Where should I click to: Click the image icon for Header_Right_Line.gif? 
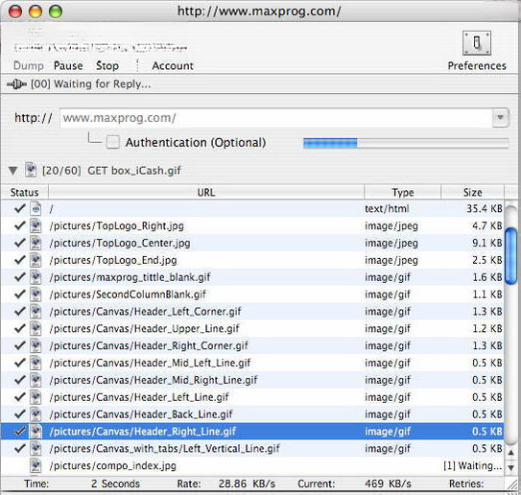(x=36, y=432)
